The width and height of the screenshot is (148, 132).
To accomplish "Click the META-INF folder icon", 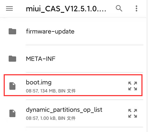I will 12,59.
